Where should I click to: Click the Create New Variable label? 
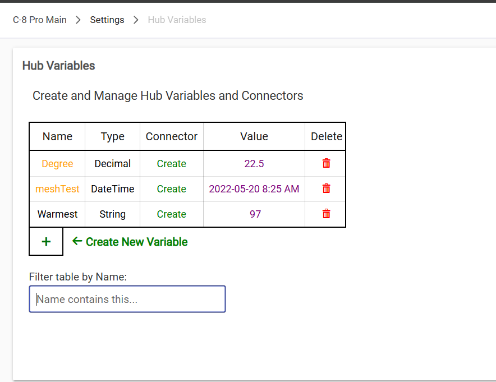[136, 242]
